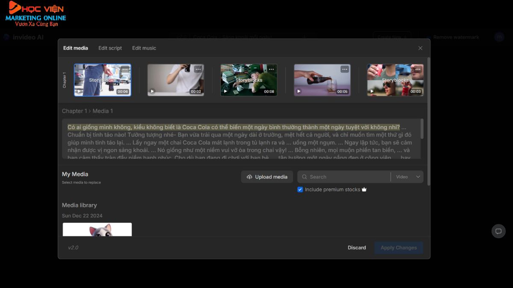Click the 'My Media' heading
Screen dimensions: 513x288
tap(75, 174)
